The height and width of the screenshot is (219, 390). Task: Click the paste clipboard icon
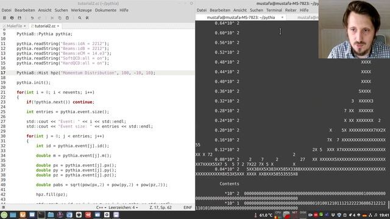67,18
